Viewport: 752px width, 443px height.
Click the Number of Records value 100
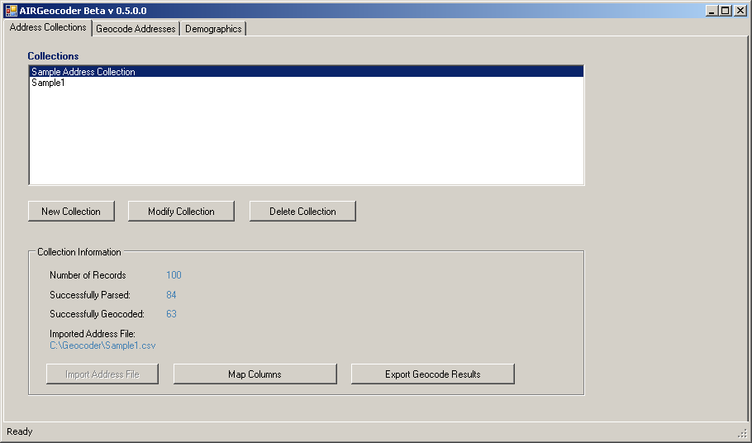[174, 274]
